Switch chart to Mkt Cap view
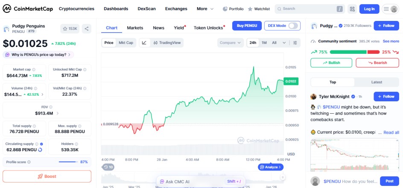The height and width of the screenshot is (188, 403). click(126, 43)
